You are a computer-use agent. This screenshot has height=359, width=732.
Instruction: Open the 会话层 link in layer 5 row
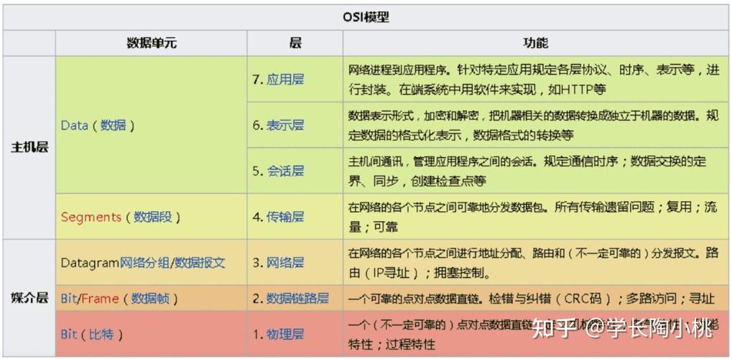[x=285, y=171]
